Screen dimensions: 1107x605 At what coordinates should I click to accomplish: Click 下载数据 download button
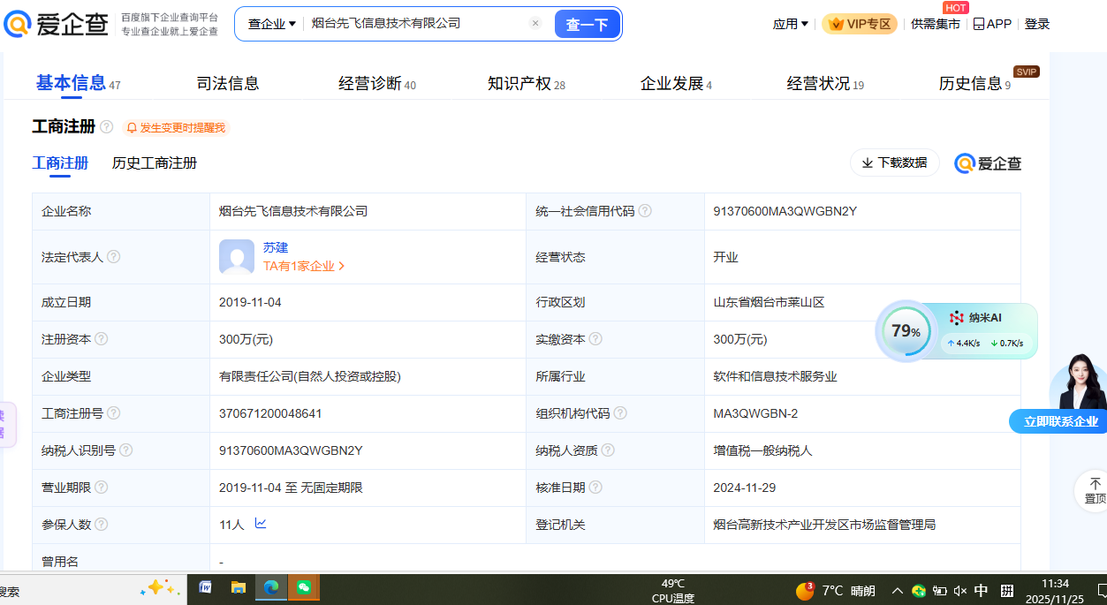894,163
